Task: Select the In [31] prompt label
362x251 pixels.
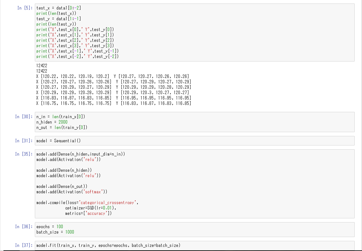Action: click(23, 141)
